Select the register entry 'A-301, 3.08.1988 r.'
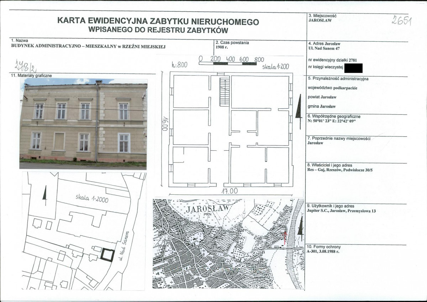Image resolution: width=427 pixels, height=302 pixels. pyautogui.click(x=323, y=252)
